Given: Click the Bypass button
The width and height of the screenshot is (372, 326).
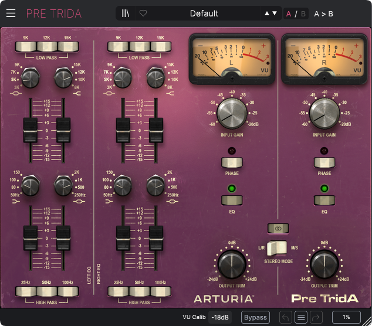Looking at the screenshot, I should click(x=255, y=317).
